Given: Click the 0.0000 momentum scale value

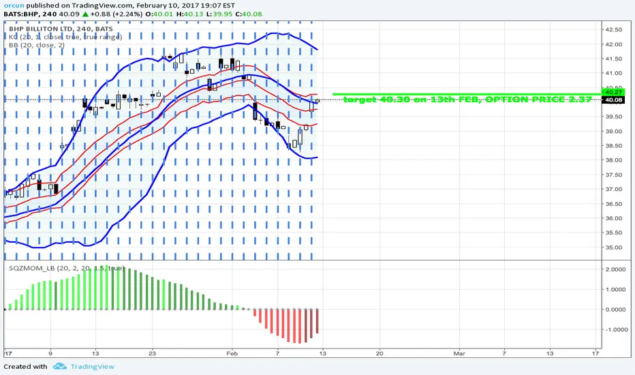Looking at the screenshot, I should (615, 310).
